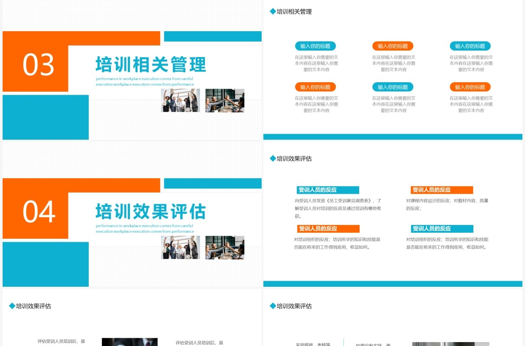Click the diamond bullet beside the "培训相关管理" heading
This screenshot has width=525, height=346.
click(x=273, y=12)
